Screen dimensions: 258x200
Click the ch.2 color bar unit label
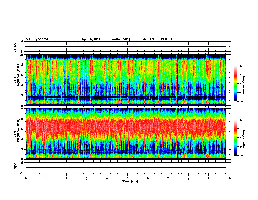pos(244,139)
